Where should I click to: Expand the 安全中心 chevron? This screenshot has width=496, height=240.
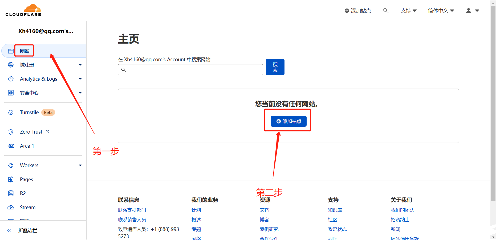[80, 93]
